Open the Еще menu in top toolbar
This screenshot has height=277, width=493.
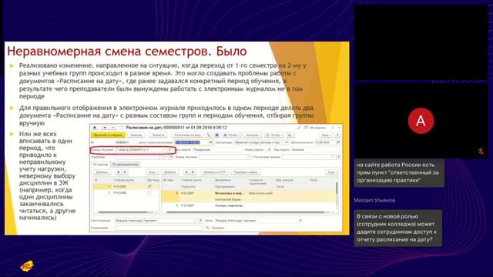click(x=326, y=135)
